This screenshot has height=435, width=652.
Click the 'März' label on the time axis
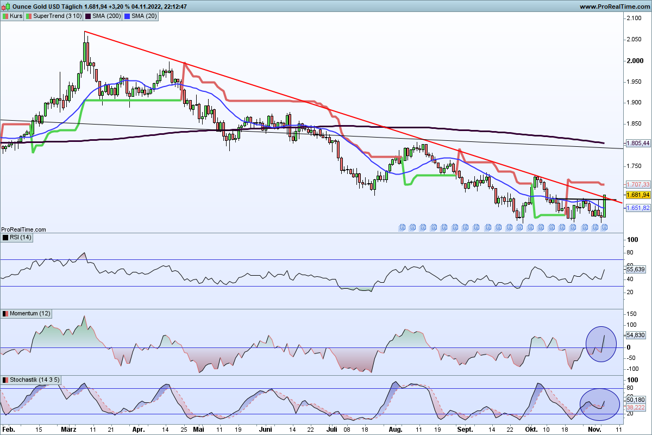pyautogui.click(x=69, y=429)
